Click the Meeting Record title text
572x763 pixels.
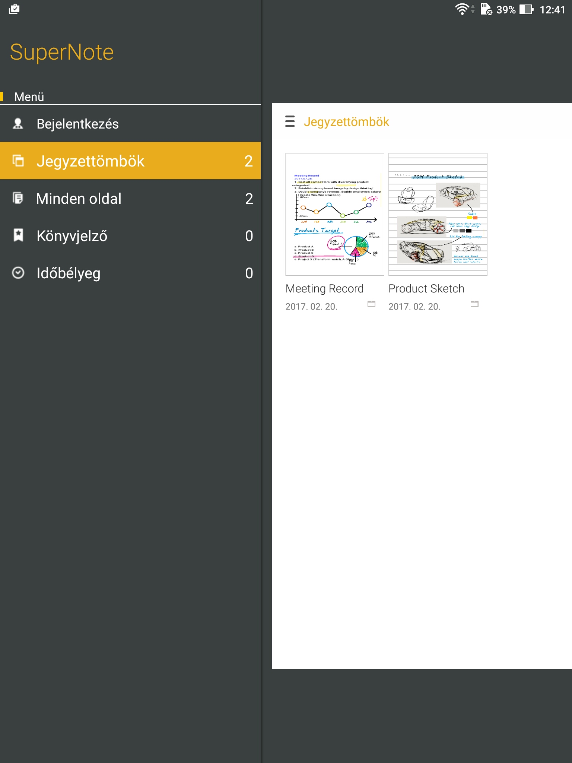coord(324,289)
